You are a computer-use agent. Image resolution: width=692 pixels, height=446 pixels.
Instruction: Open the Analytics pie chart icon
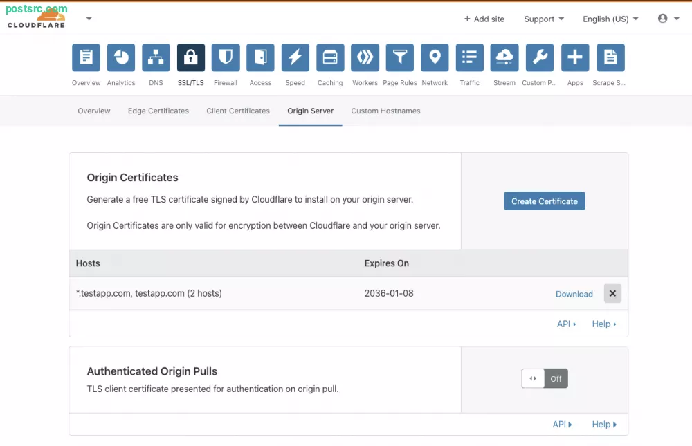(121, 58)
